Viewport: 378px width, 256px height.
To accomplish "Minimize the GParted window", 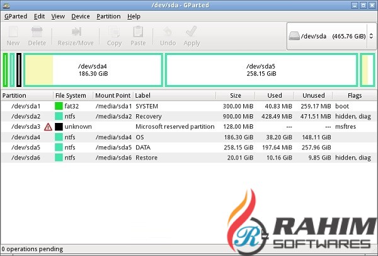I will tap(354, 5).
